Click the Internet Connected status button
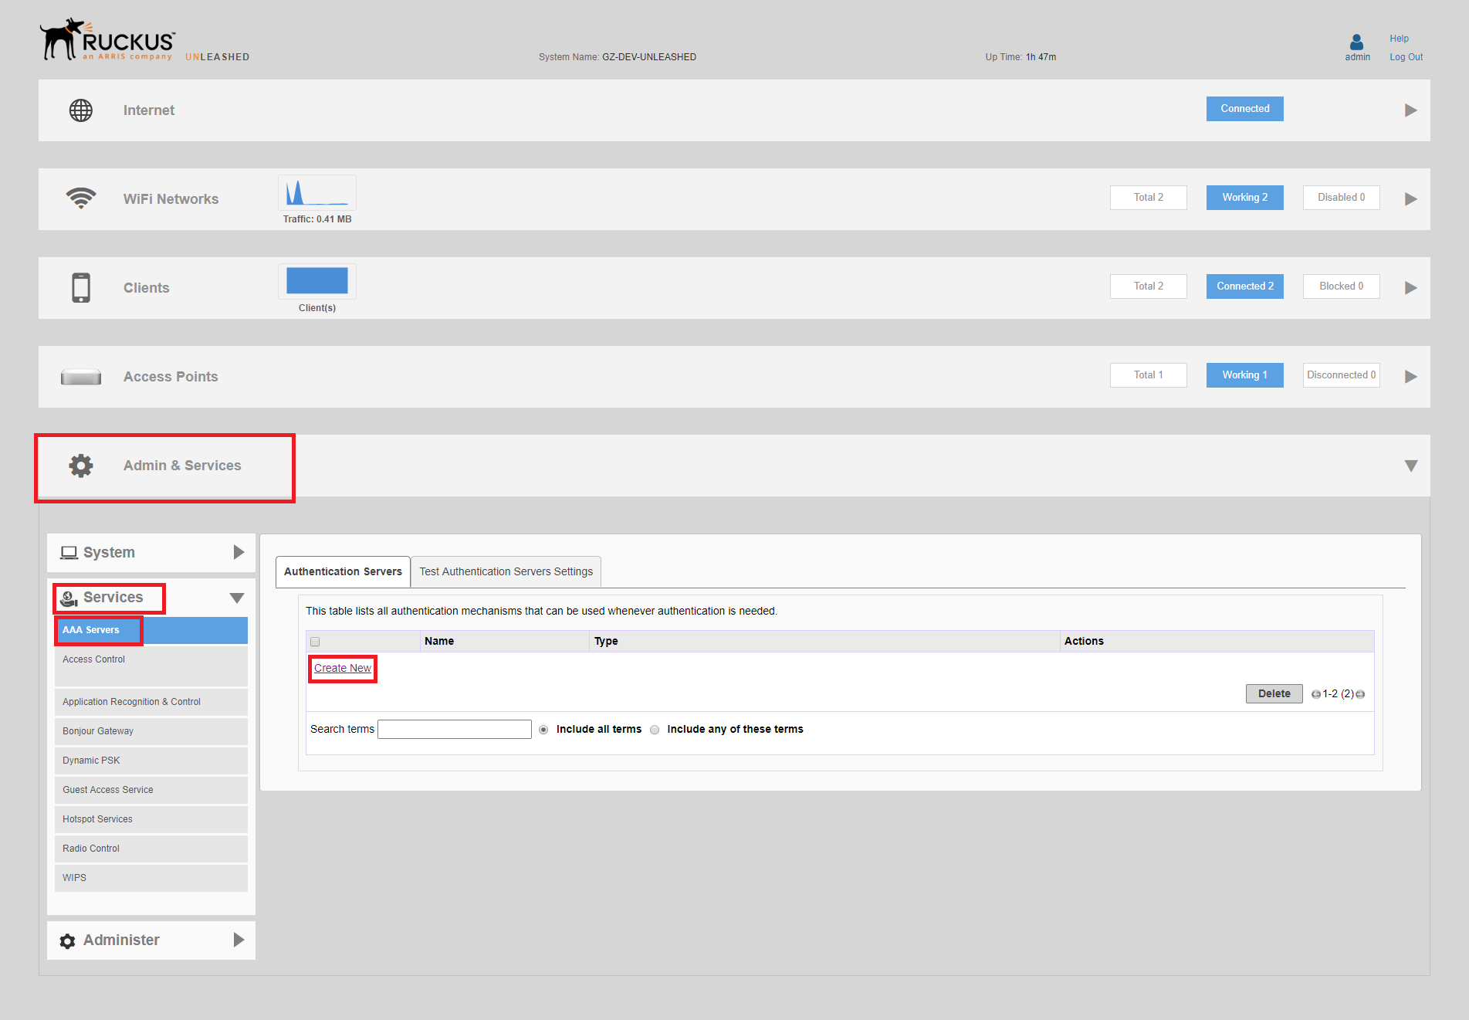This screenshot has width=1469, height=1020. (x=1245, y=109)
